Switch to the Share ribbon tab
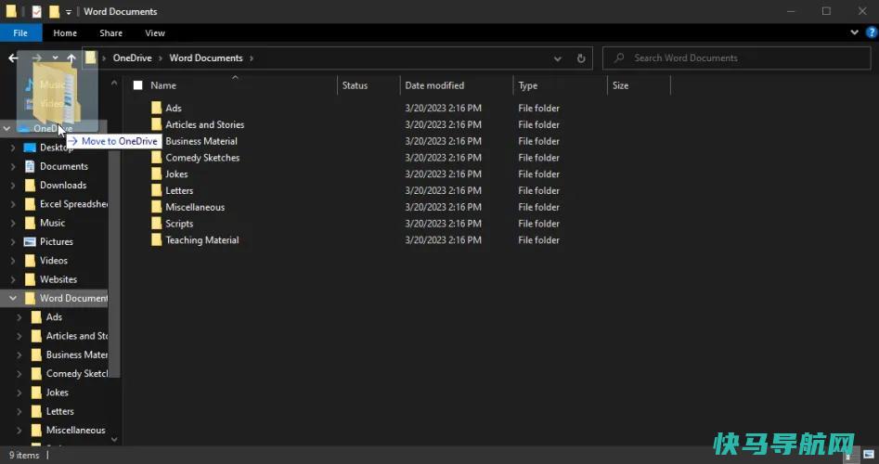The image size is (879, 464). pyautogui.click(x=111, y=33)
